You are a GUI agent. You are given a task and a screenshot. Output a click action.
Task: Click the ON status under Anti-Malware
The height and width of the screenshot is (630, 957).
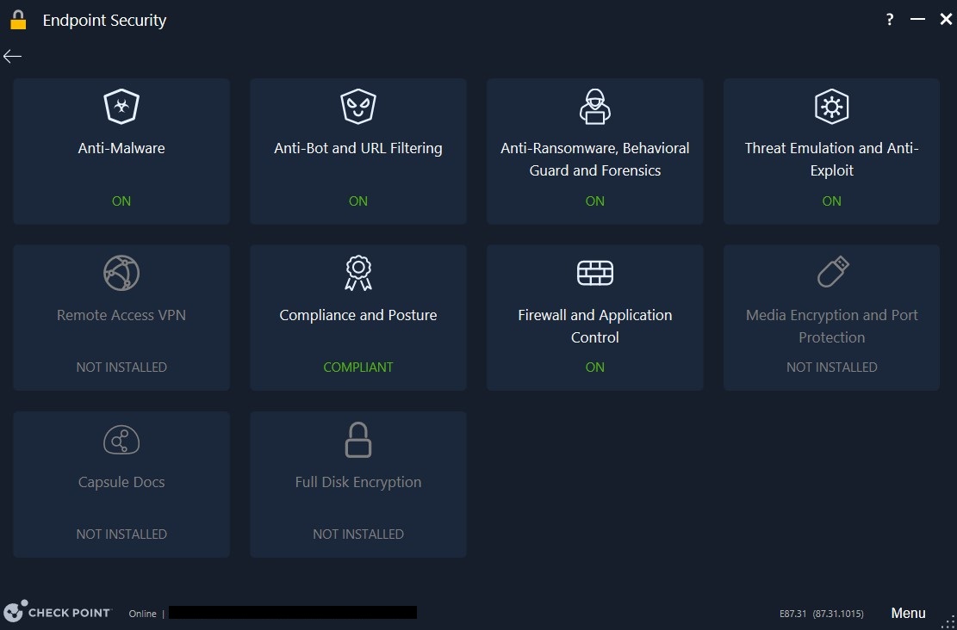(121, 201)
